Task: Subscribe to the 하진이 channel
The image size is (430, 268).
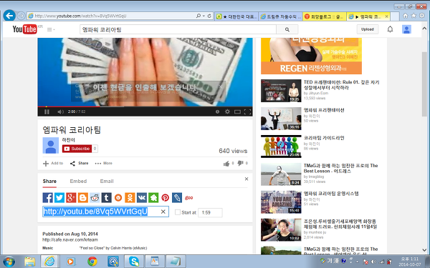Action: [77, 149]
